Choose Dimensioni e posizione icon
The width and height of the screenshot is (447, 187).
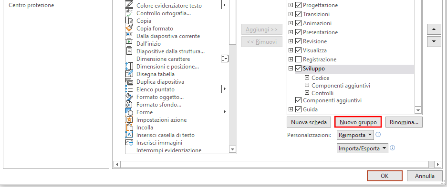pos(129,67)
